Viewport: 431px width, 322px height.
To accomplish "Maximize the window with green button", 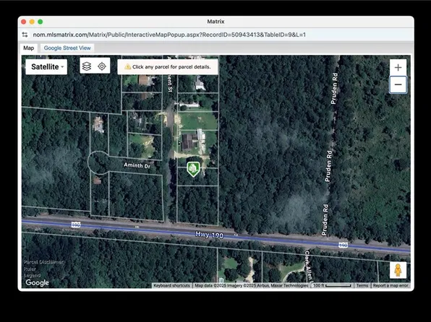I will 40,22.
